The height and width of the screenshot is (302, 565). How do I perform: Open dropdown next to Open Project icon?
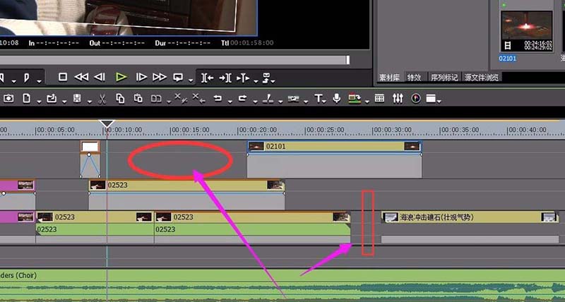(64, 102)
